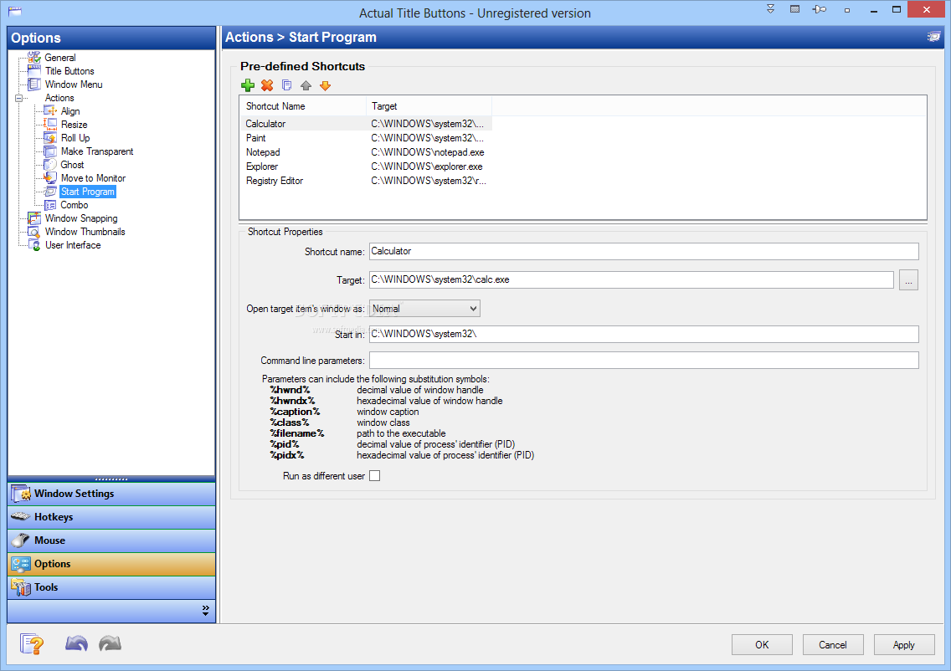
Task: Click the User Interface icon
Action: 34,245
